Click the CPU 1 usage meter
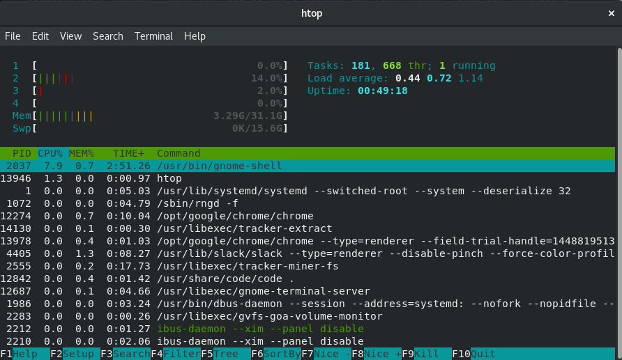 (x=150, y=65)
